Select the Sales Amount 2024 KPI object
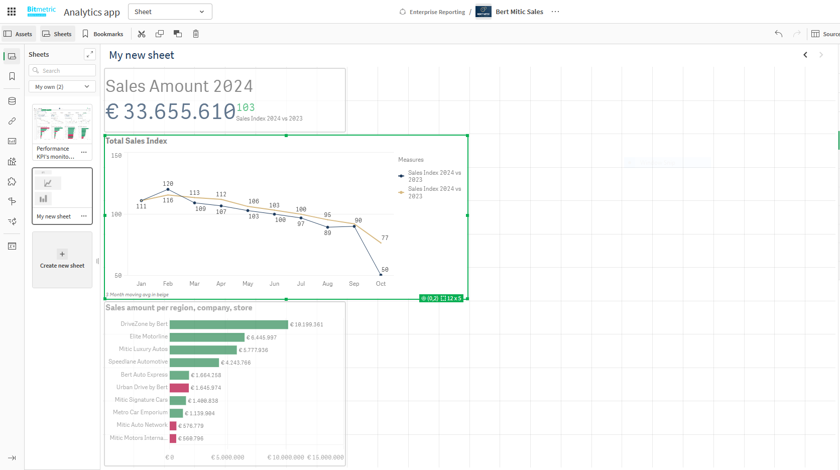The image size is (840, 470). 225,100
